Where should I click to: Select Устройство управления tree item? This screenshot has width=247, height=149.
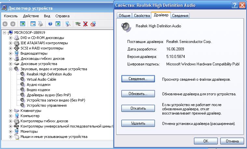pyautogui.click(x=47, y=105)
